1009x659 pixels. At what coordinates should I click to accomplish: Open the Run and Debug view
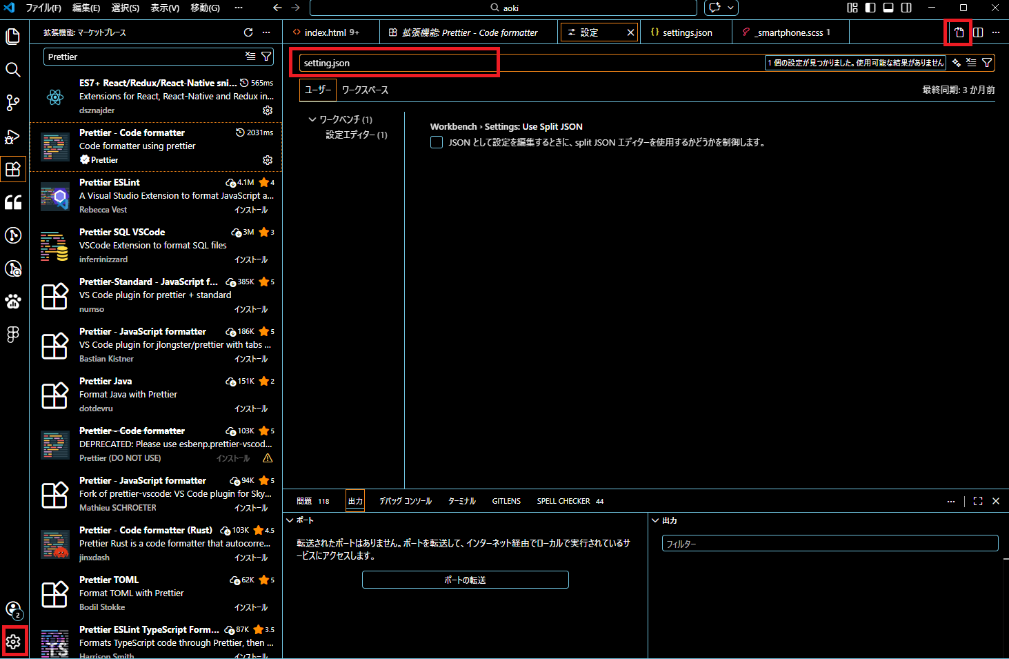click(13, 136)
